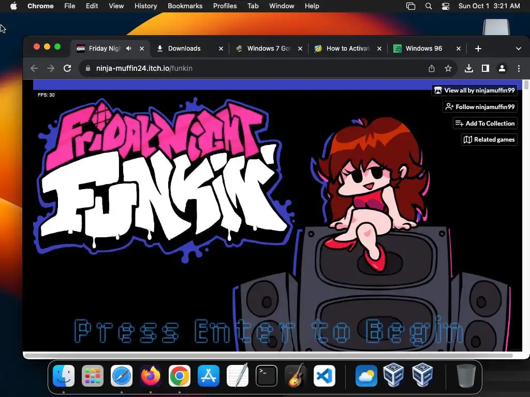Image resolution: width=530 pixels, height=397 pixels.
Task: Switch to the How to Activate tab
Action: tap(348, 49)
